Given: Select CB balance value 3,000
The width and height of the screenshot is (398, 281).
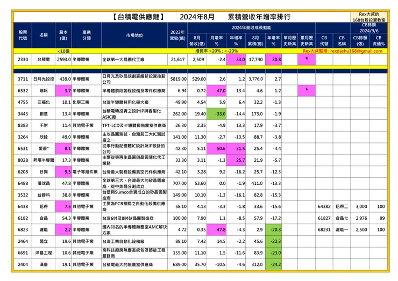Looking at the screenshot, I should (x=360, y=206).
